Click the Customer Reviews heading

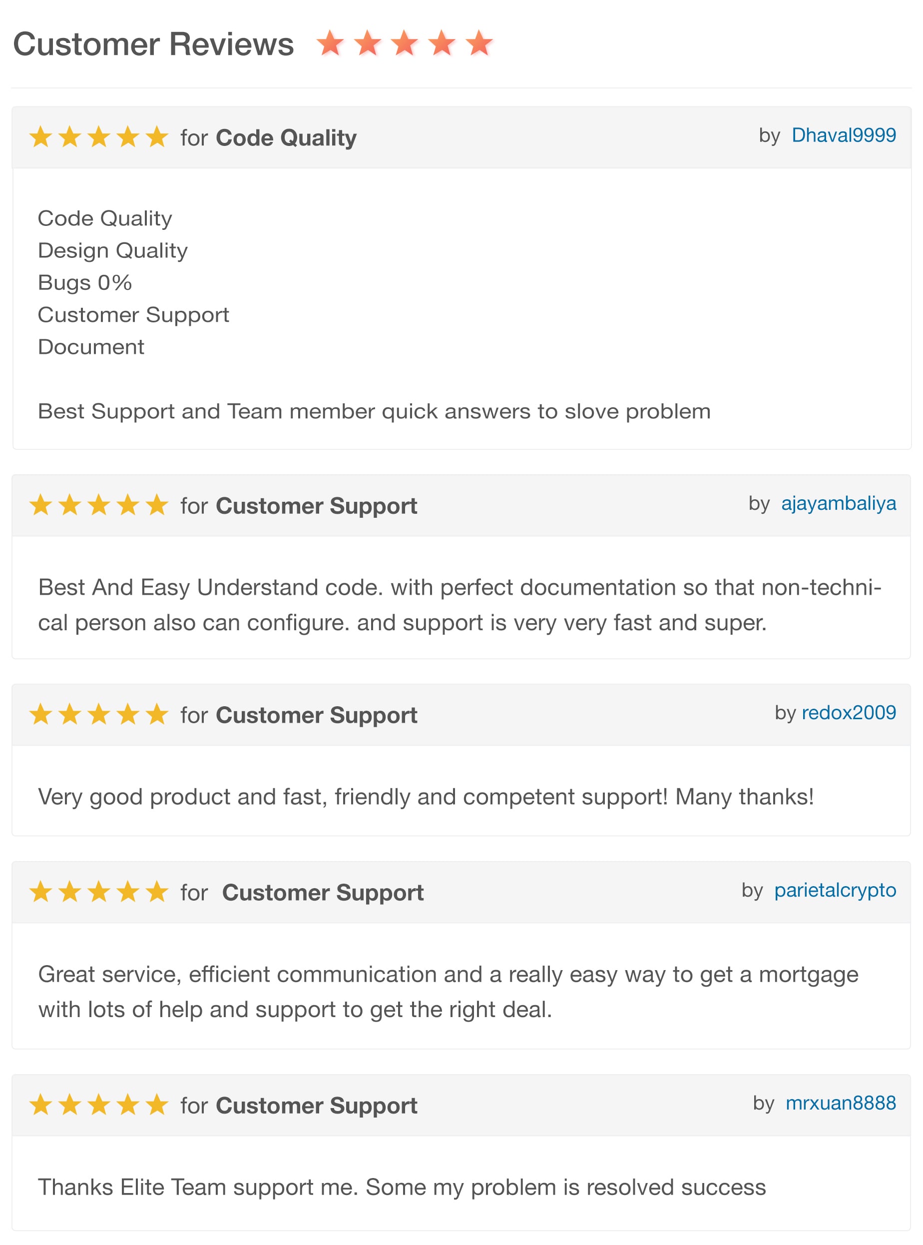pyautogui.click(x=154, y=44)
